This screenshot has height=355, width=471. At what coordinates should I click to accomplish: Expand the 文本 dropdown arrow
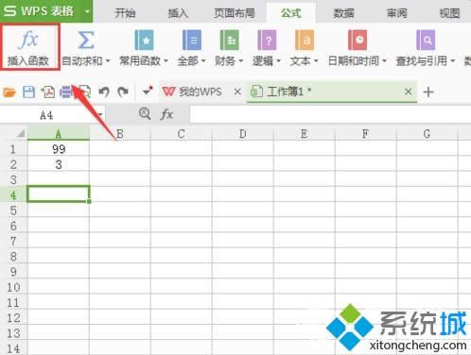pyautogui.click(x=316, y=60)
